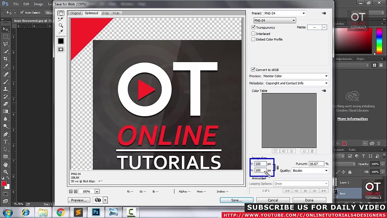Select the Eyedropper tool in main toolbar
Viewport: 387px width, 218px height.
[x=6, y=66]
